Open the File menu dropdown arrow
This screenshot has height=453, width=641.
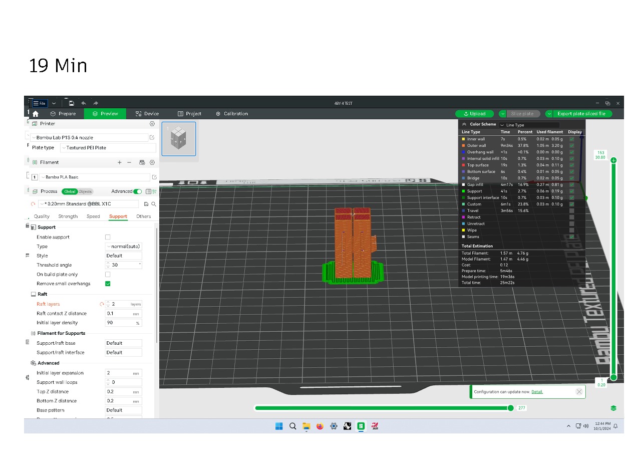pos(54,103)
